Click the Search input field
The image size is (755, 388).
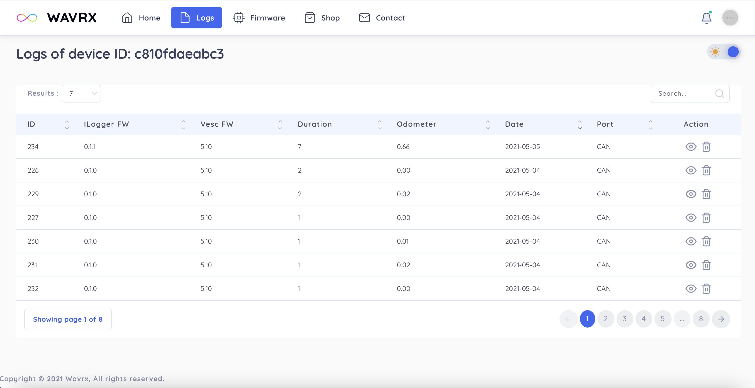683,94
